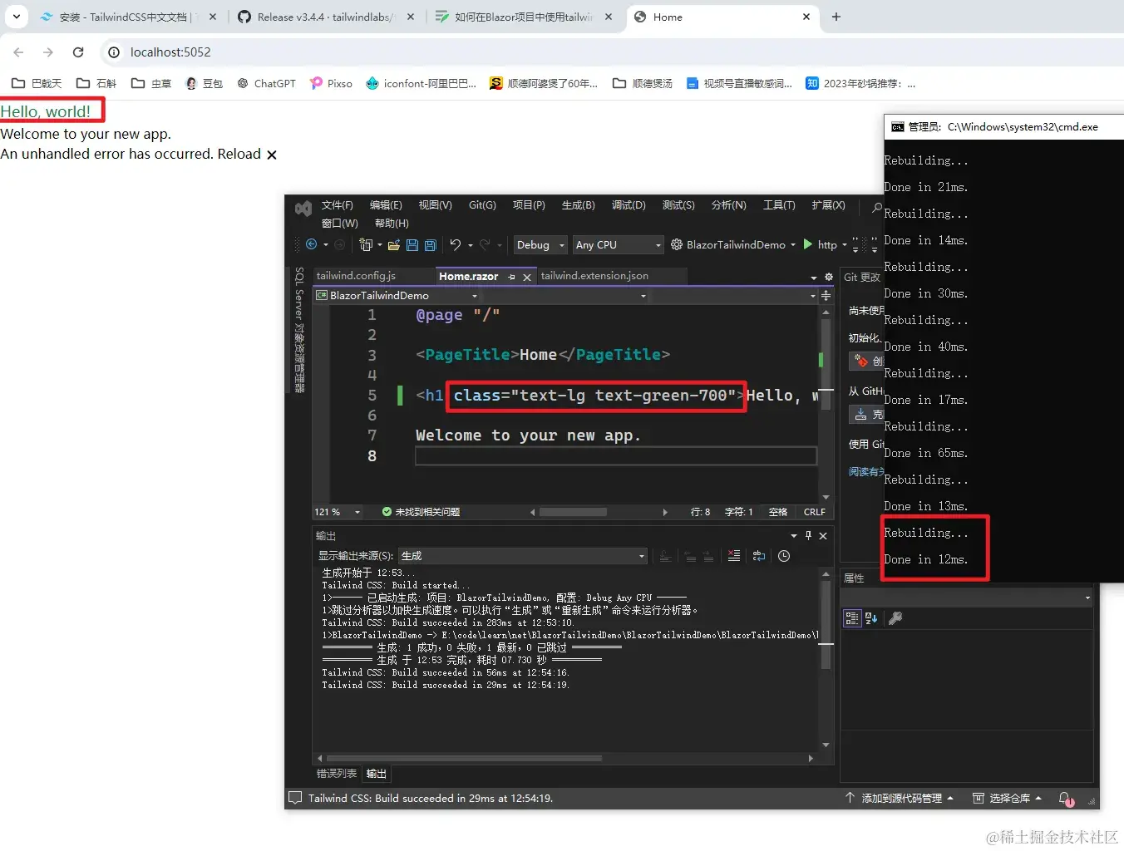Click the Open File folder icon in Visual Studio
Image resolution: width=1124 pixels, height=851 pixels.
[394, 244]
